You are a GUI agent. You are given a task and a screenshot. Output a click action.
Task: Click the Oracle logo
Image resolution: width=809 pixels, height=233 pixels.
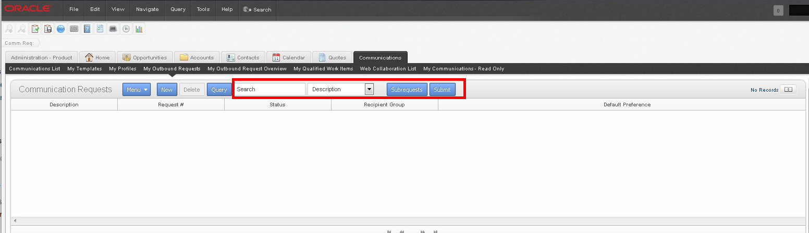click(28, 9)
